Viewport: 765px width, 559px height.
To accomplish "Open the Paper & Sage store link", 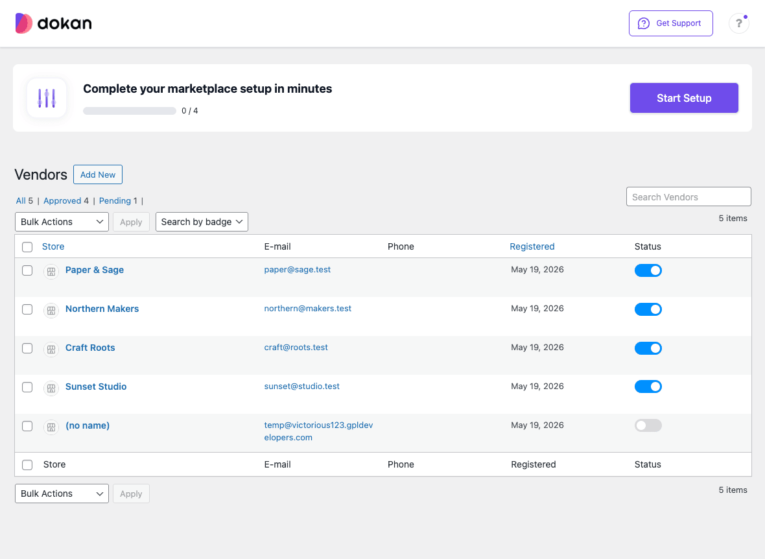I will [95, 270].
